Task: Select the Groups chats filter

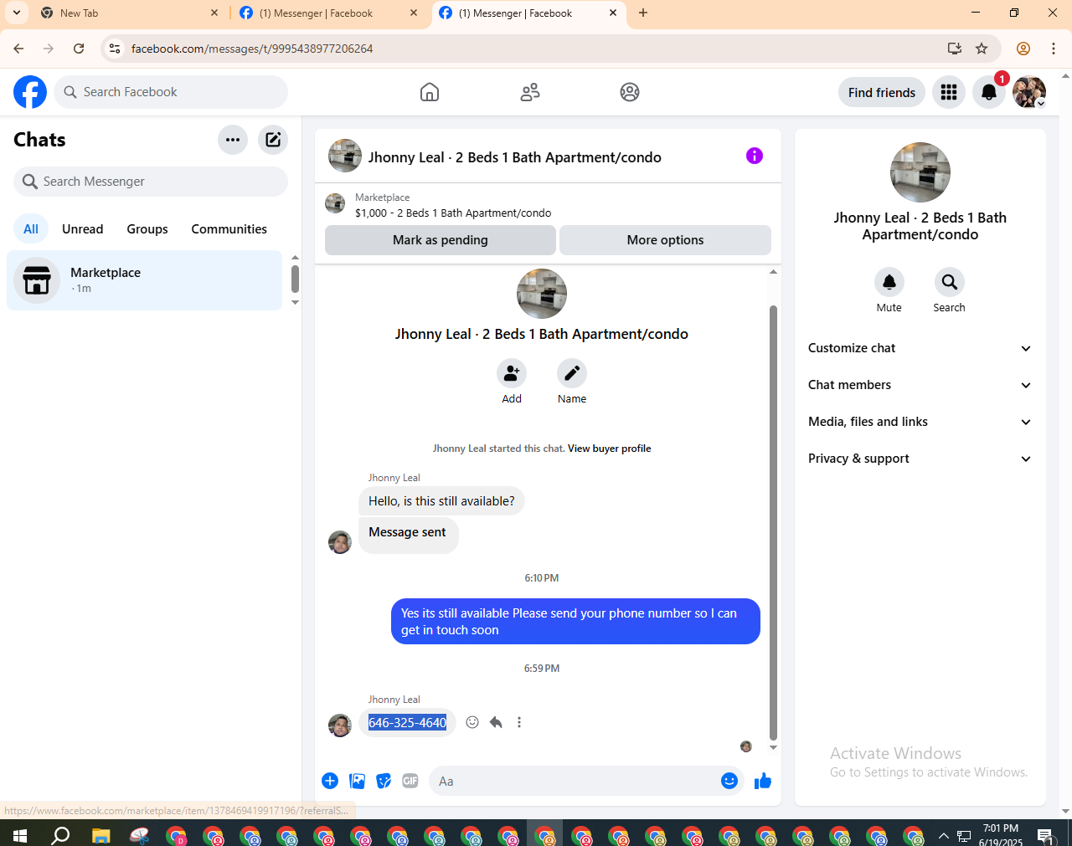Action: [147, 229]
